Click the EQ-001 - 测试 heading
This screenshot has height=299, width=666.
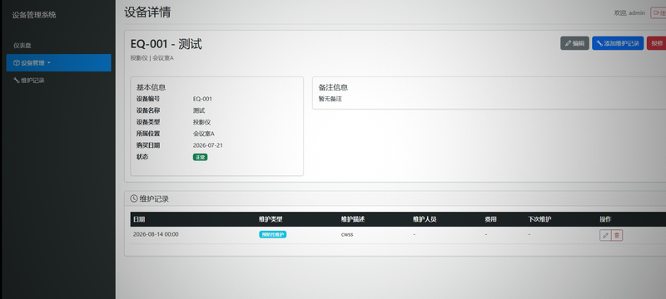(166, 44)
